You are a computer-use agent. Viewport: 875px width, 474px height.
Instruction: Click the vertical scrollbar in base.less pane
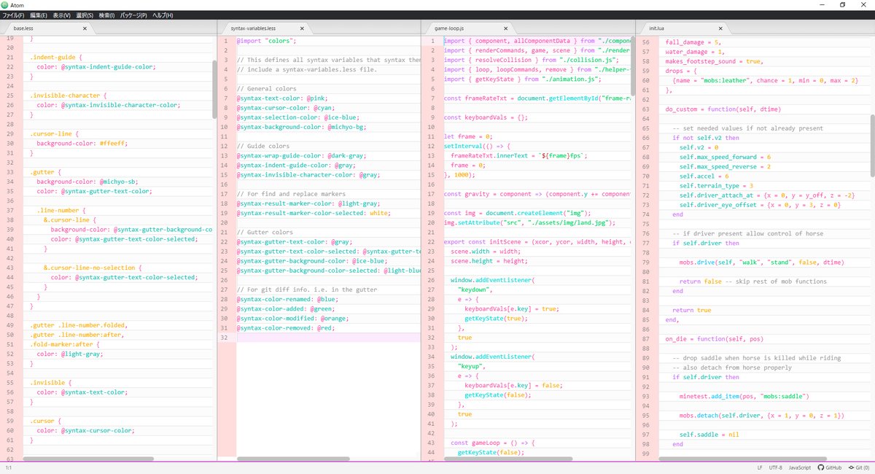pyautogui.click(x=214, y=89)
